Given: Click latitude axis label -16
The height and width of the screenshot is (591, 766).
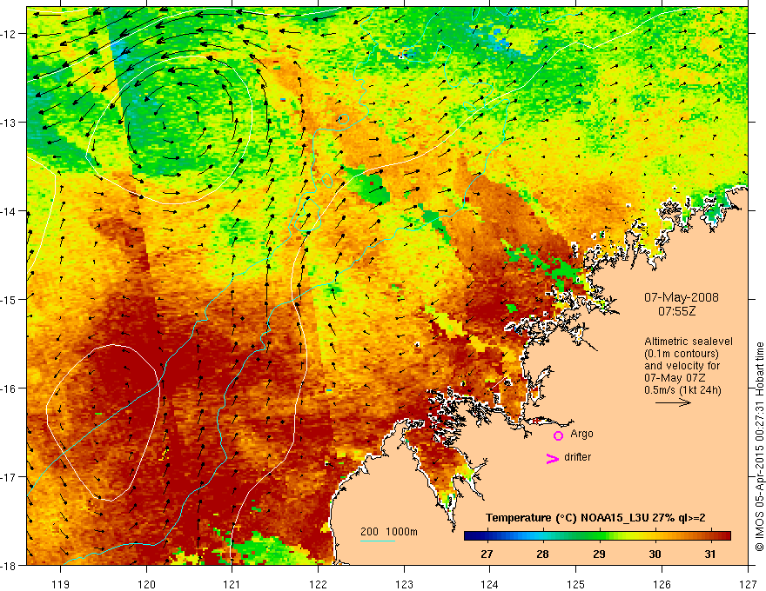Looking at the screenshot, I should (9, 388).
